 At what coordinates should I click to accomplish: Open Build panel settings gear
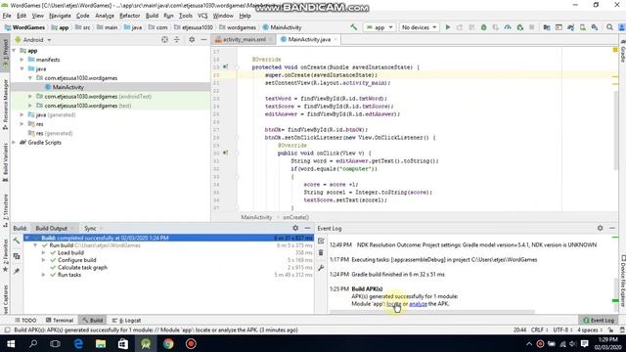295,228
